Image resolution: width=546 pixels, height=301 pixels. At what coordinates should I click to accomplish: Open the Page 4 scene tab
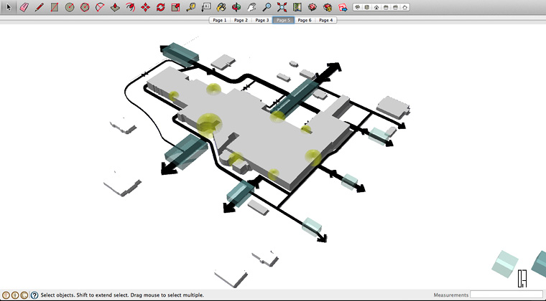point(325,20)
